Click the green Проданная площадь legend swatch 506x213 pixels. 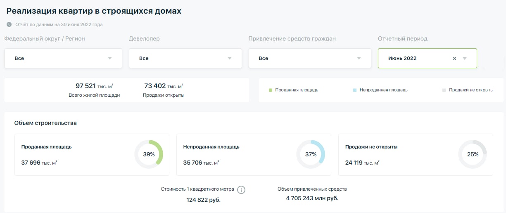pos(271,90)
